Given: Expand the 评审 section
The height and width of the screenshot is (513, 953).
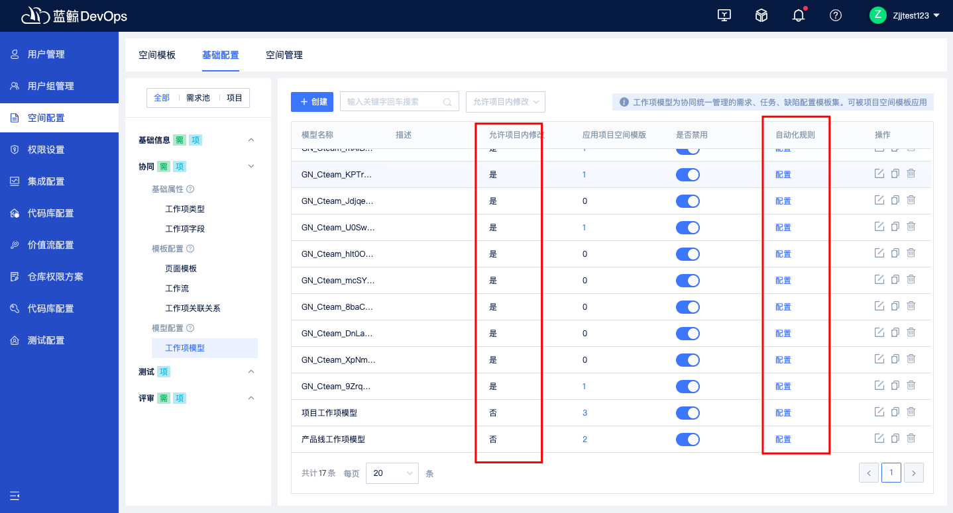Looking at the screenshot, I should tap(251, 398).
